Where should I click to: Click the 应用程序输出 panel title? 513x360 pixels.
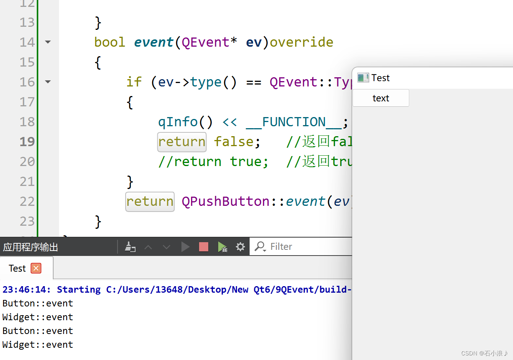[x=30, y=246]
